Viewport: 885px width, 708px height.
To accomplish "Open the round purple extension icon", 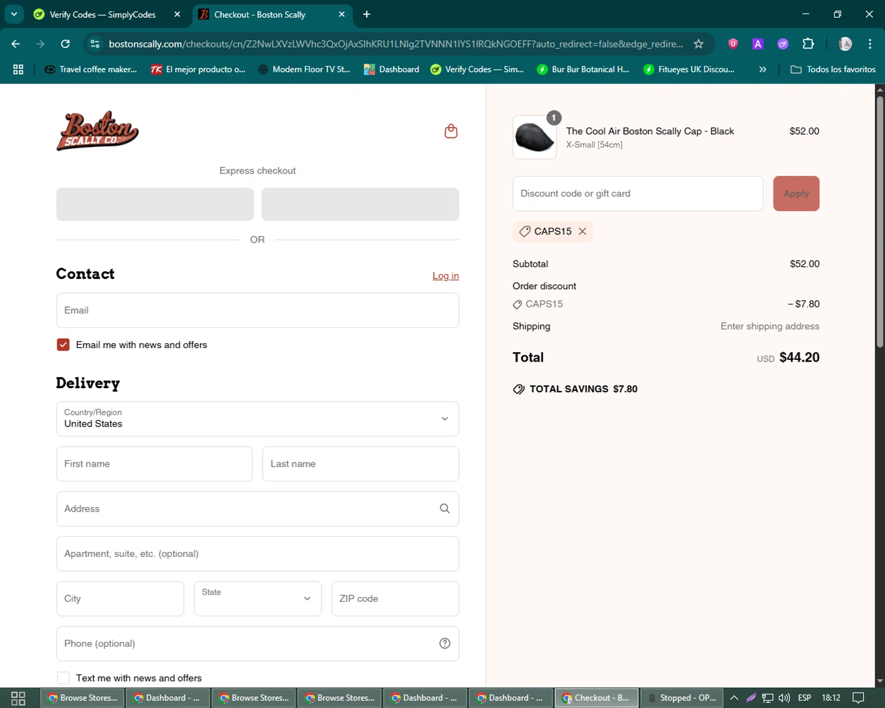I will tap(783, 44).
